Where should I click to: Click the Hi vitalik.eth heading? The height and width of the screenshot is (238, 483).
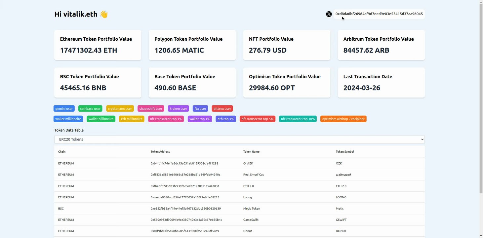81,14
